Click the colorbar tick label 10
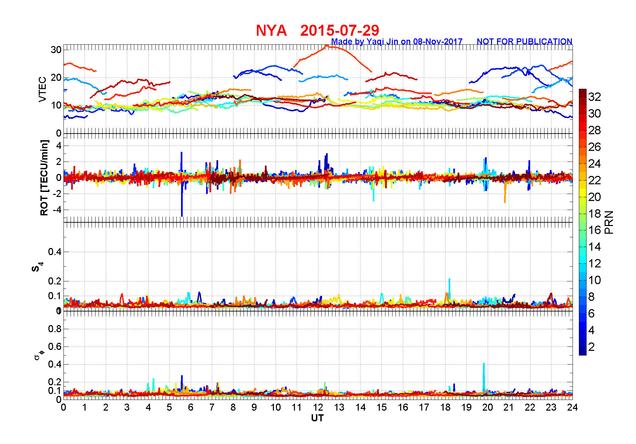Screen dimensions: 636x444 coord(595,280)
